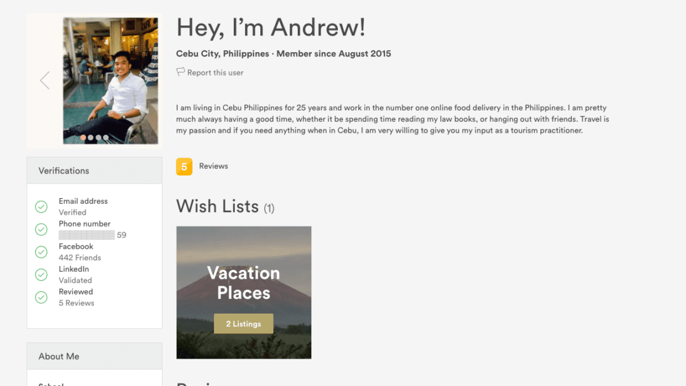
Task: Click Andrew's profile photo
Action: (x=111, y=81)
